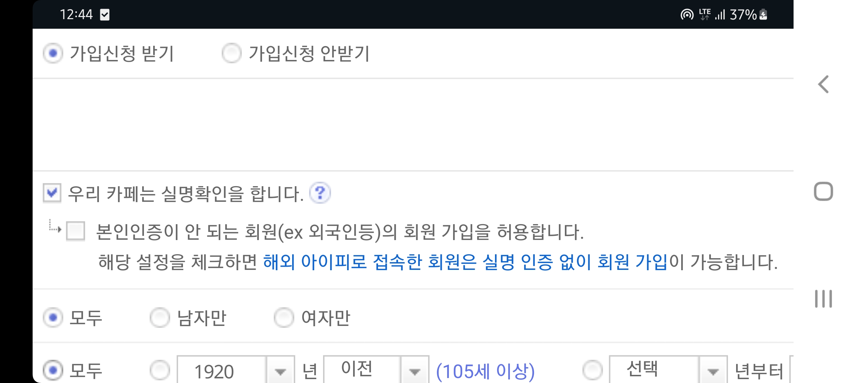Select 가입신청 안받기 radio button
This screenshot has height=383, width=851.
click(x=232, y=53)
